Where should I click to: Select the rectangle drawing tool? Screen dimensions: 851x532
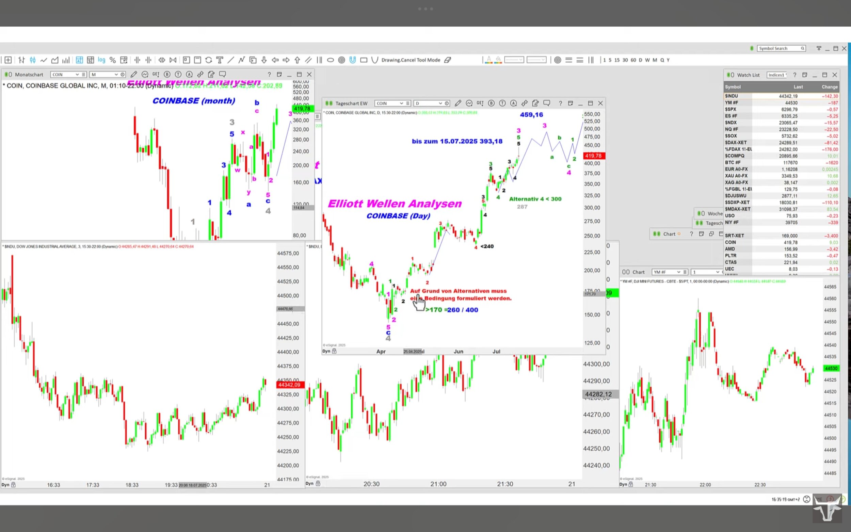coord(364,60)
